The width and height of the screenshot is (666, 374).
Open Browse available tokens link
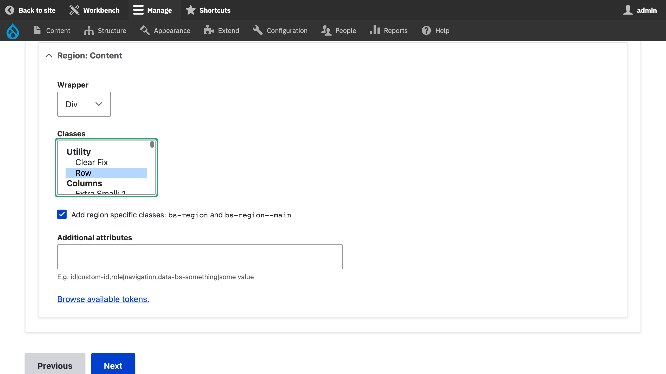(x=103, y=299)
